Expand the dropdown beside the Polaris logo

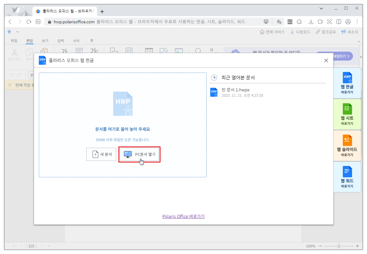click(17, 32)
